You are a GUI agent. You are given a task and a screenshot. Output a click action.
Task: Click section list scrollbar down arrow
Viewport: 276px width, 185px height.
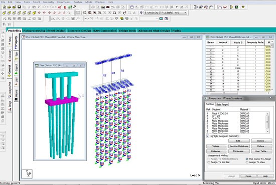[x=267, y=131]
